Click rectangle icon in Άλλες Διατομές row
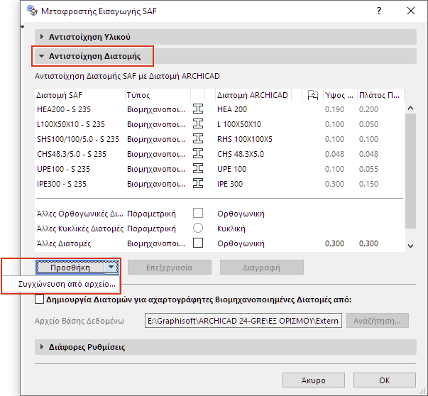 pyautogui.click(x=198, y=243)
